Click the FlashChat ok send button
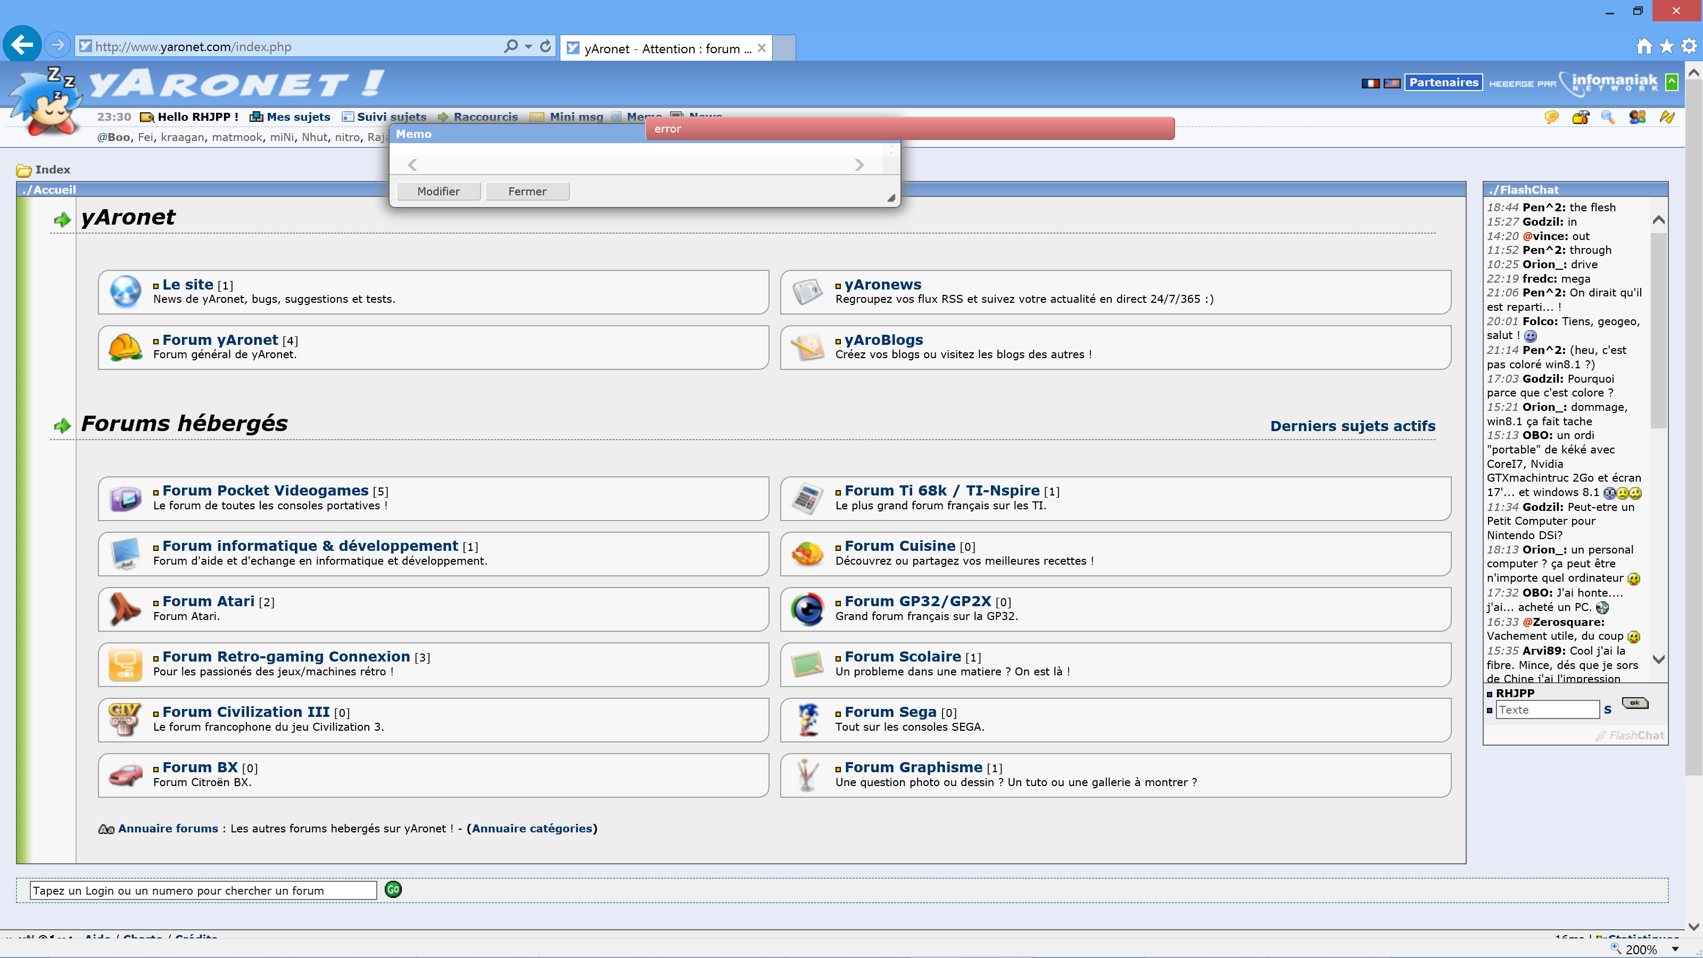Screen dimensions: 1703x958 tap(1635, 703)
